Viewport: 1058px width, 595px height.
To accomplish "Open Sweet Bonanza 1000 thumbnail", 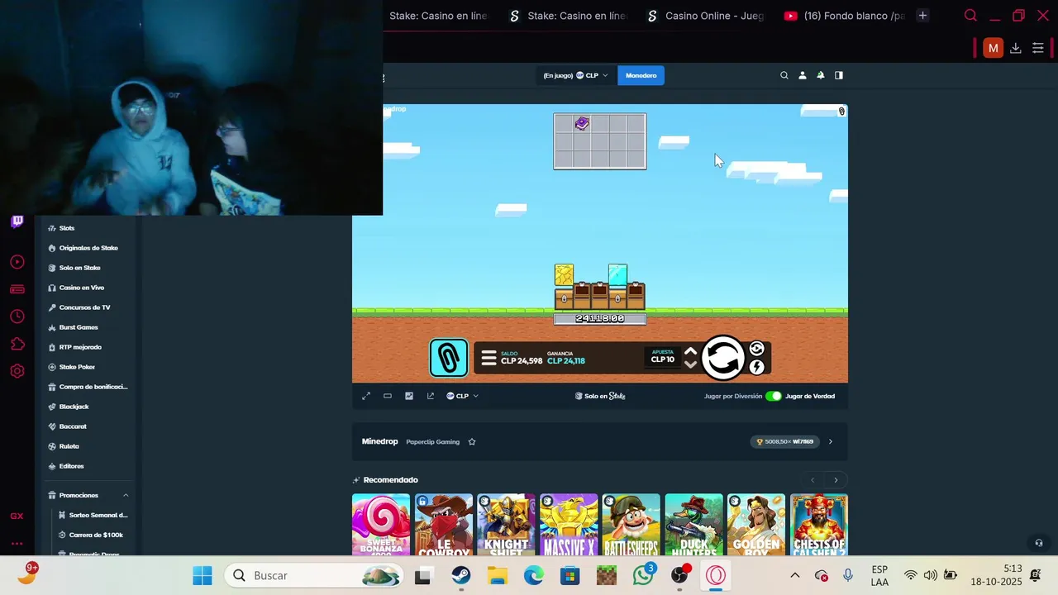I will coord(381,525).
